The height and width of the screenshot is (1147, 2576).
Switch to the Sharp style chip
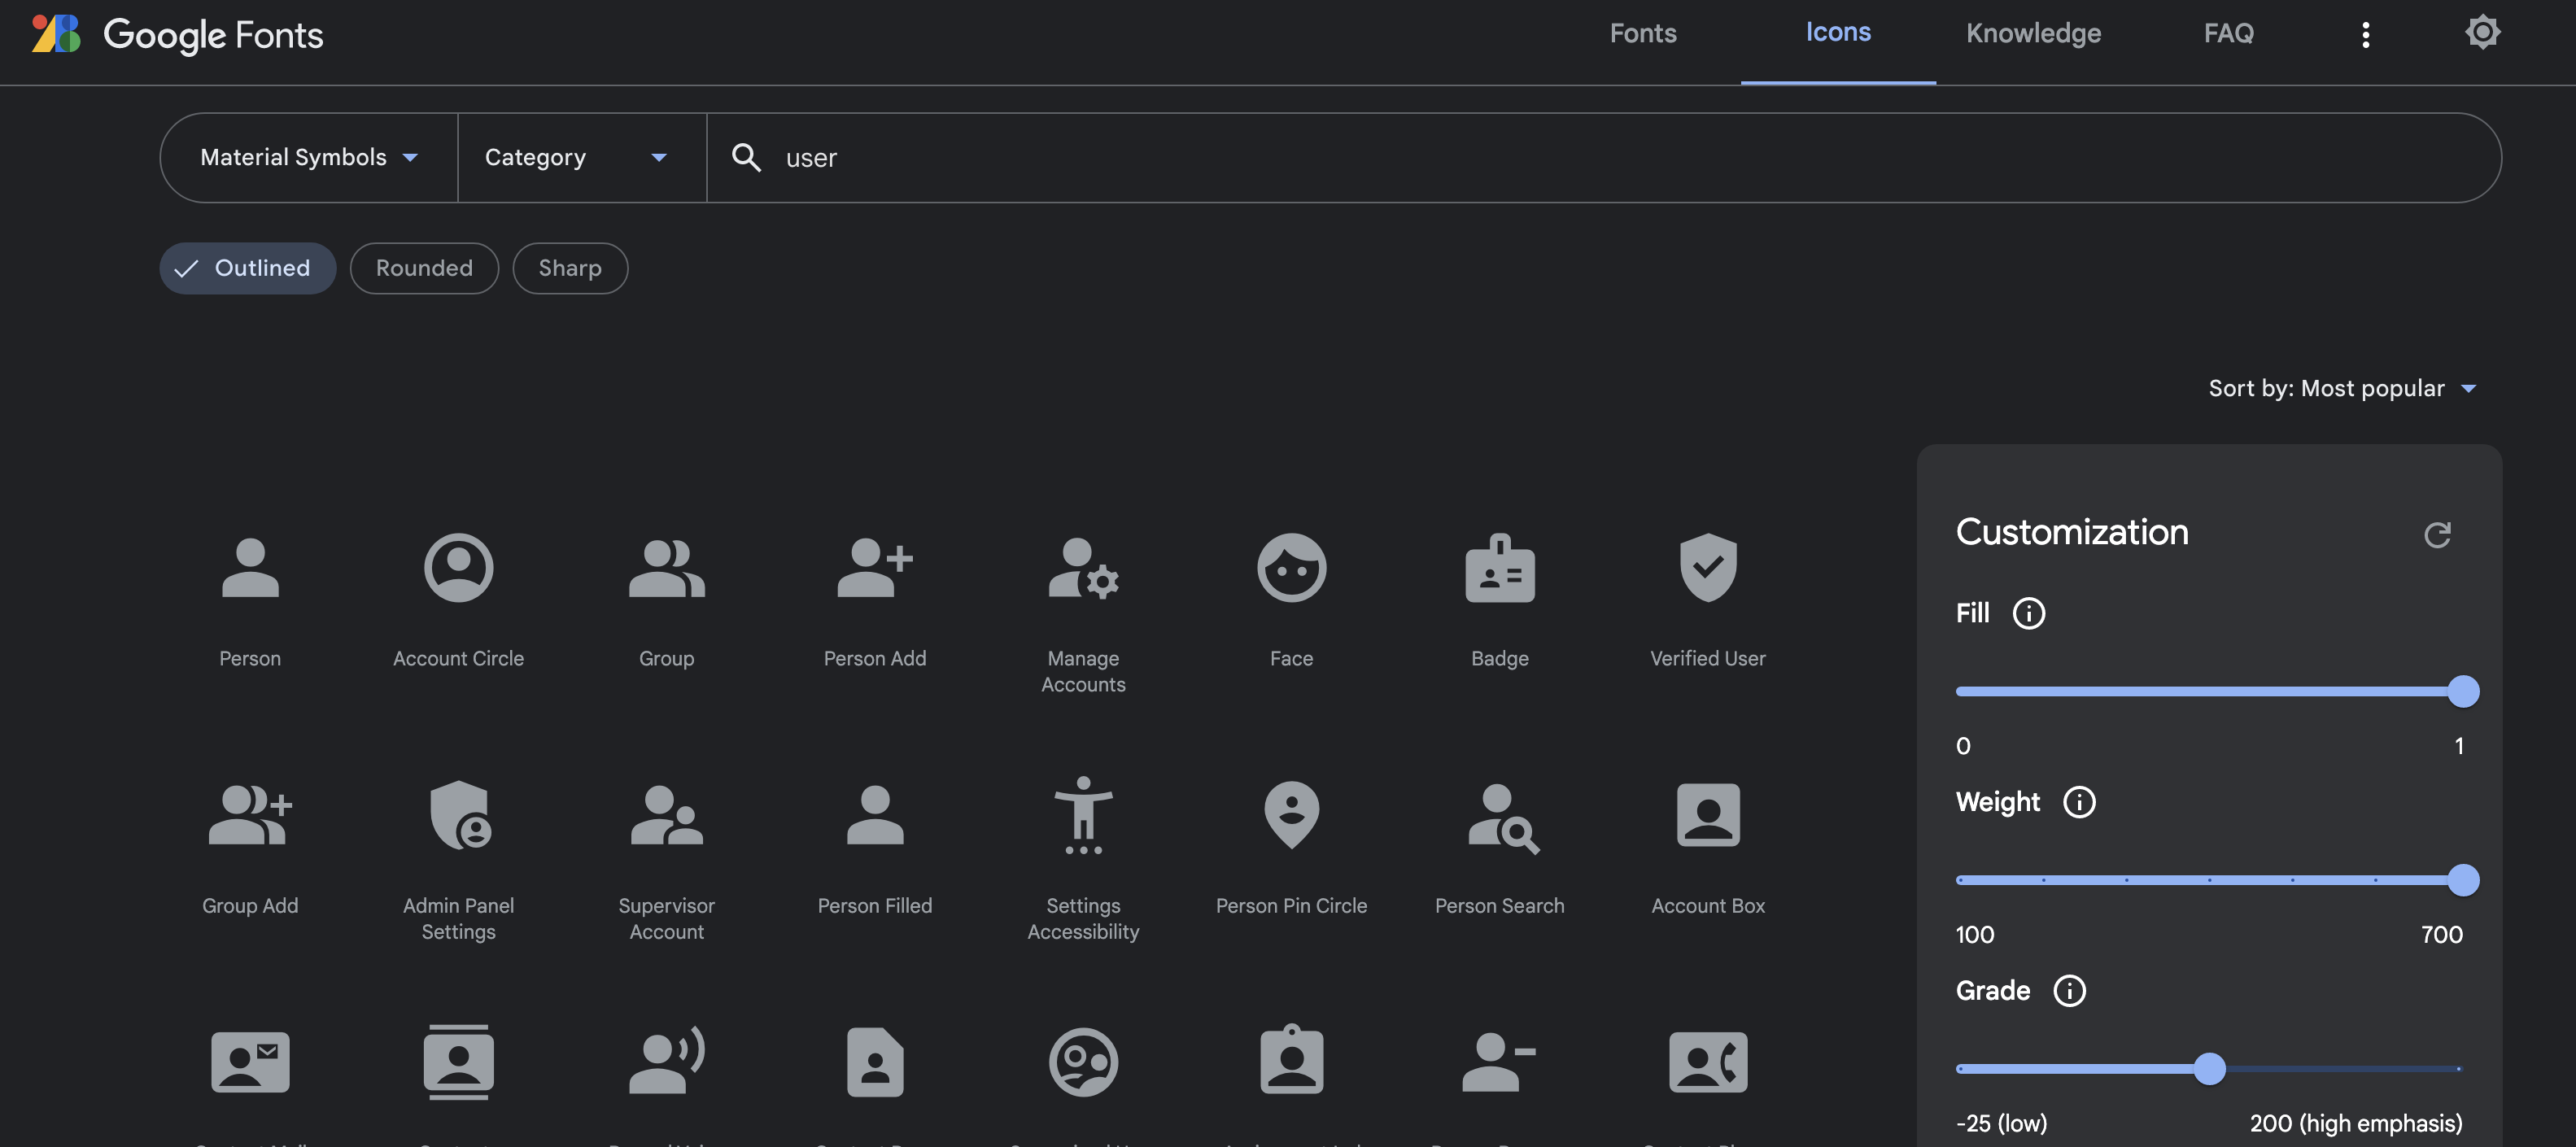[x=570, y=268]
